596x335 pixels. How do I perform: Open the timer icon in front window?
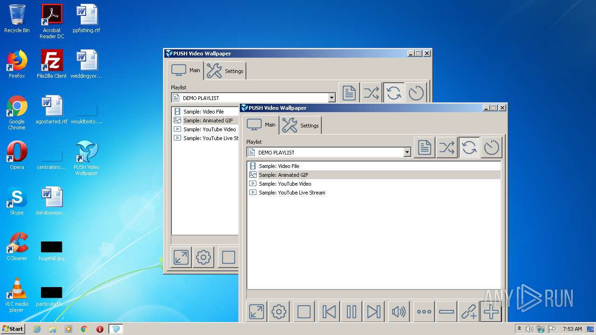(x=492, y=148)
